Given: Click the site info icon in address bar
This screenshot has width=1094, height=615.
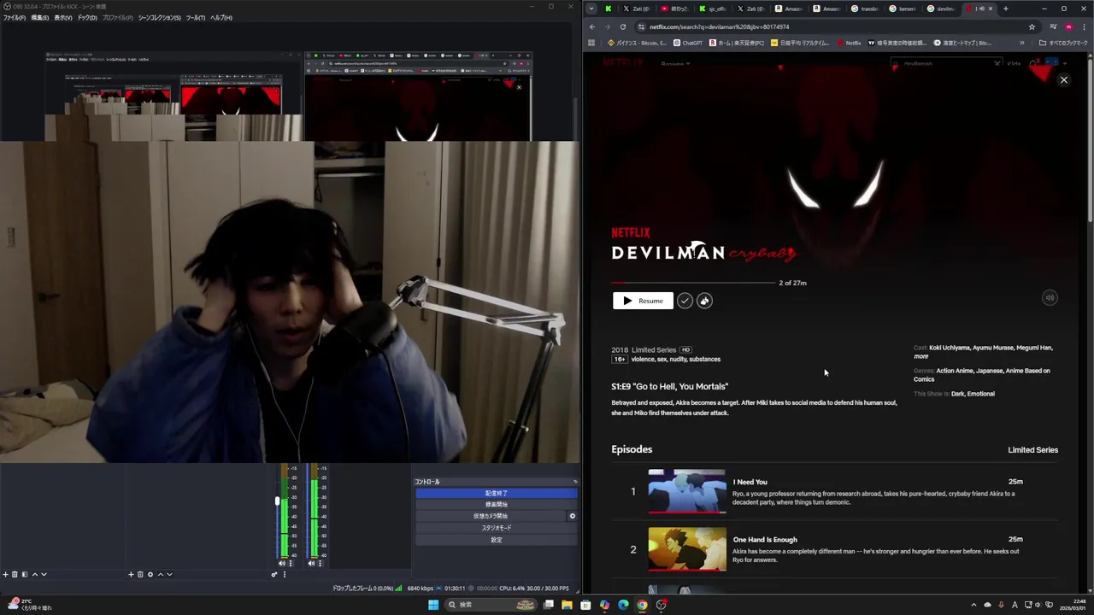Looking at the screenshot, I should 641,26.
